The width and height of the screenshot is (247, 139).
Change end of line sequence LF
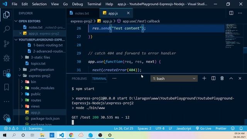point(170,129)
